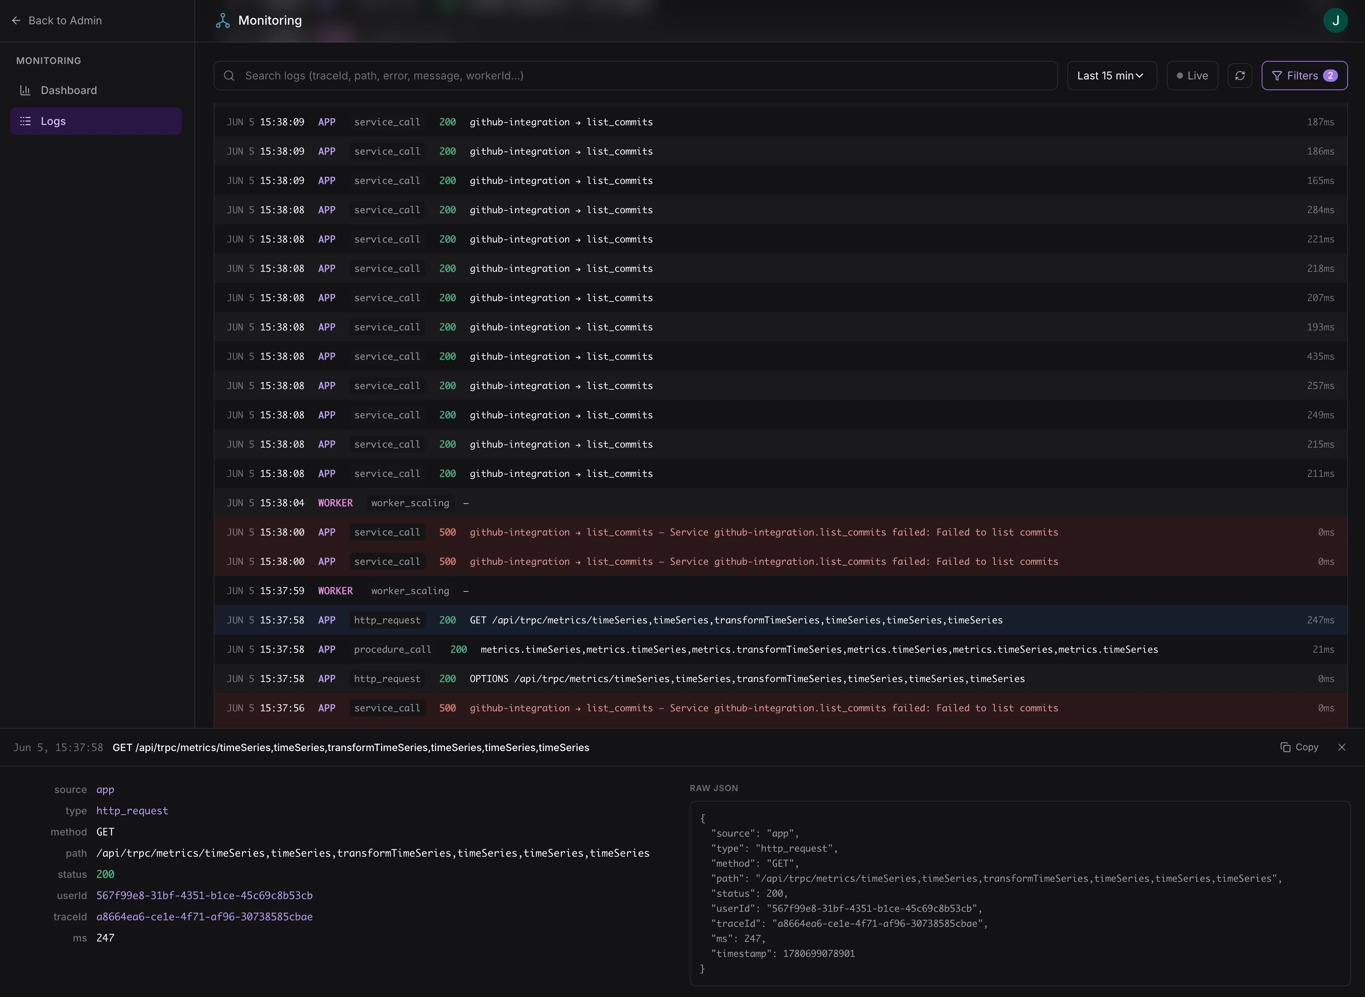1365x997 pixels.
Task: Select the 193ms list_commits log row
Action: [780, 327]
